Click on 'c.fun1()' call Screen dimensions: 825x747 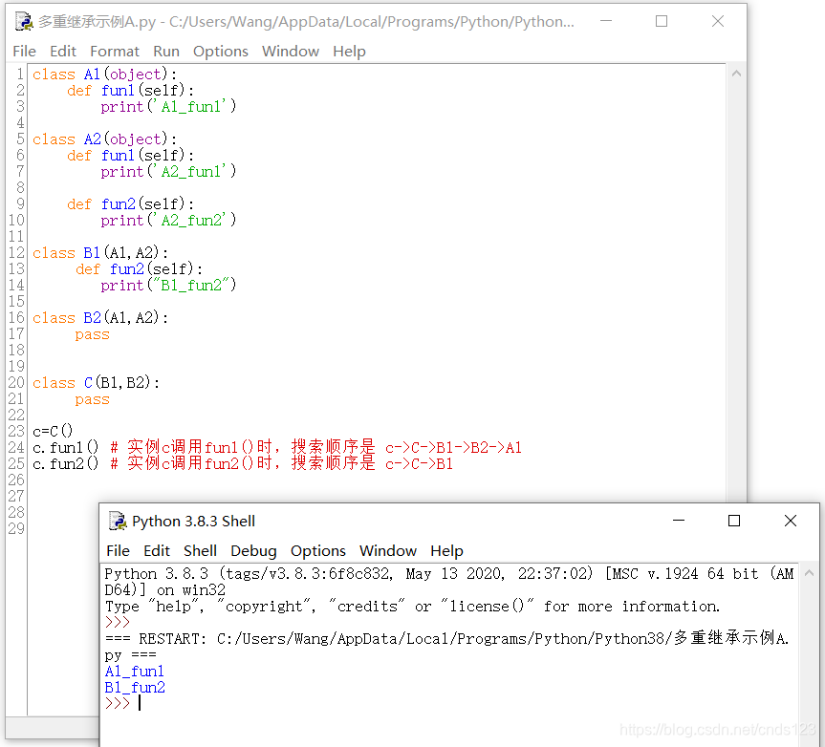[x=66, y=447]
